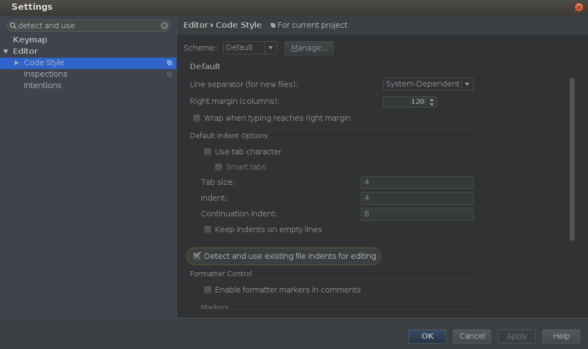Click the Manage... button
The width and height of the screenshot is (588, 349).
[x=309, y=48]
